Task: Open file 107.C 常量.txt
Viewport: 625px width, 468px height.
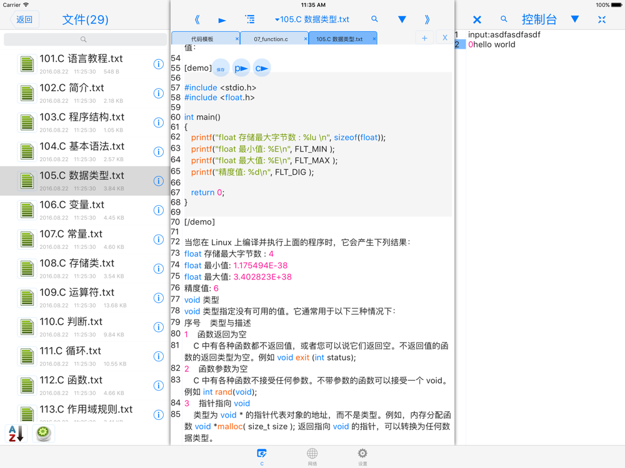Action: pos(84,240)
